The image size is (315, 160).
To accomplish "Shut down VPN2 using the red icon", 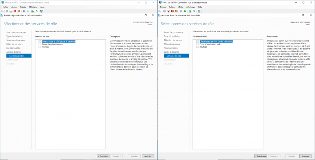I will click(15, 11).
